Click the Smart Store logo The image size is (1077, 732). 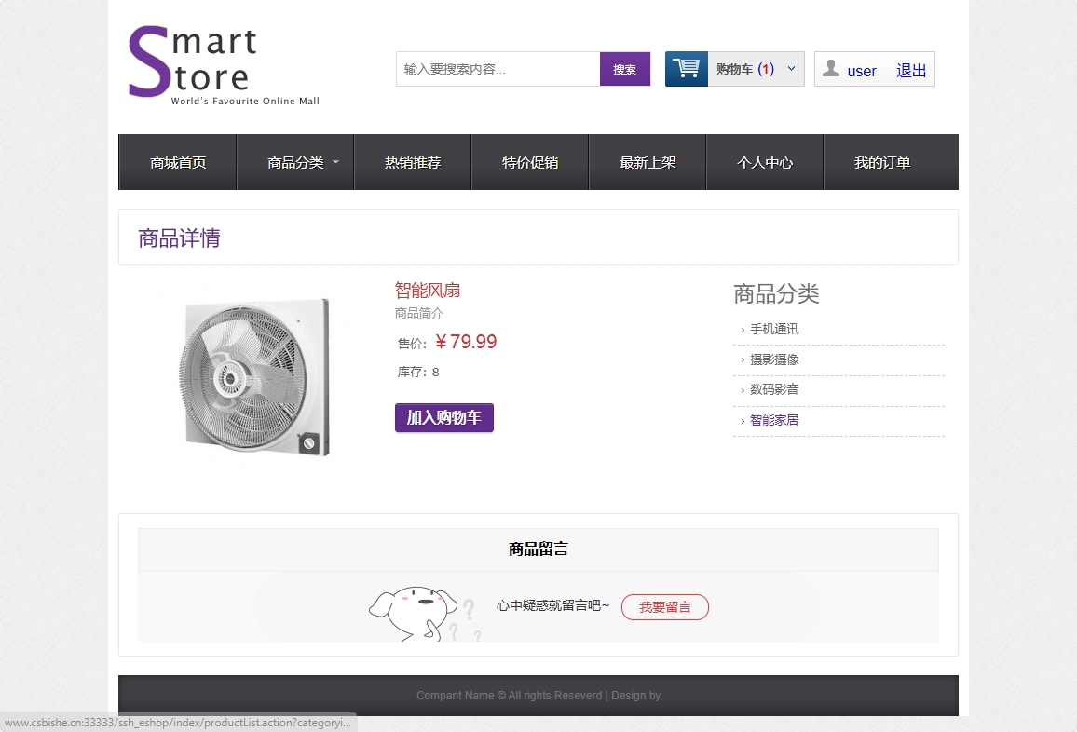pos(224,66)
